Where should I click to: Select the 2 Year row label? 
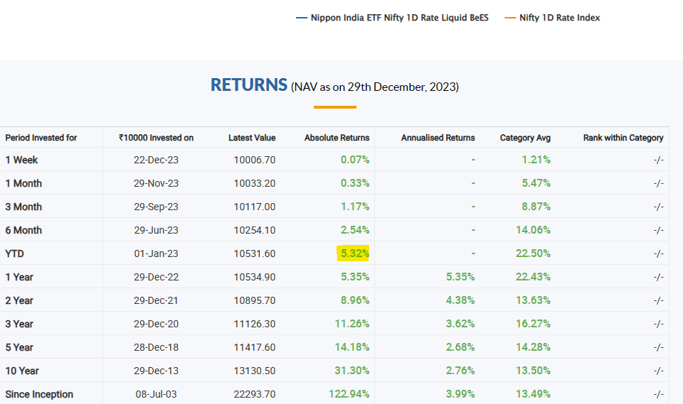19,301
